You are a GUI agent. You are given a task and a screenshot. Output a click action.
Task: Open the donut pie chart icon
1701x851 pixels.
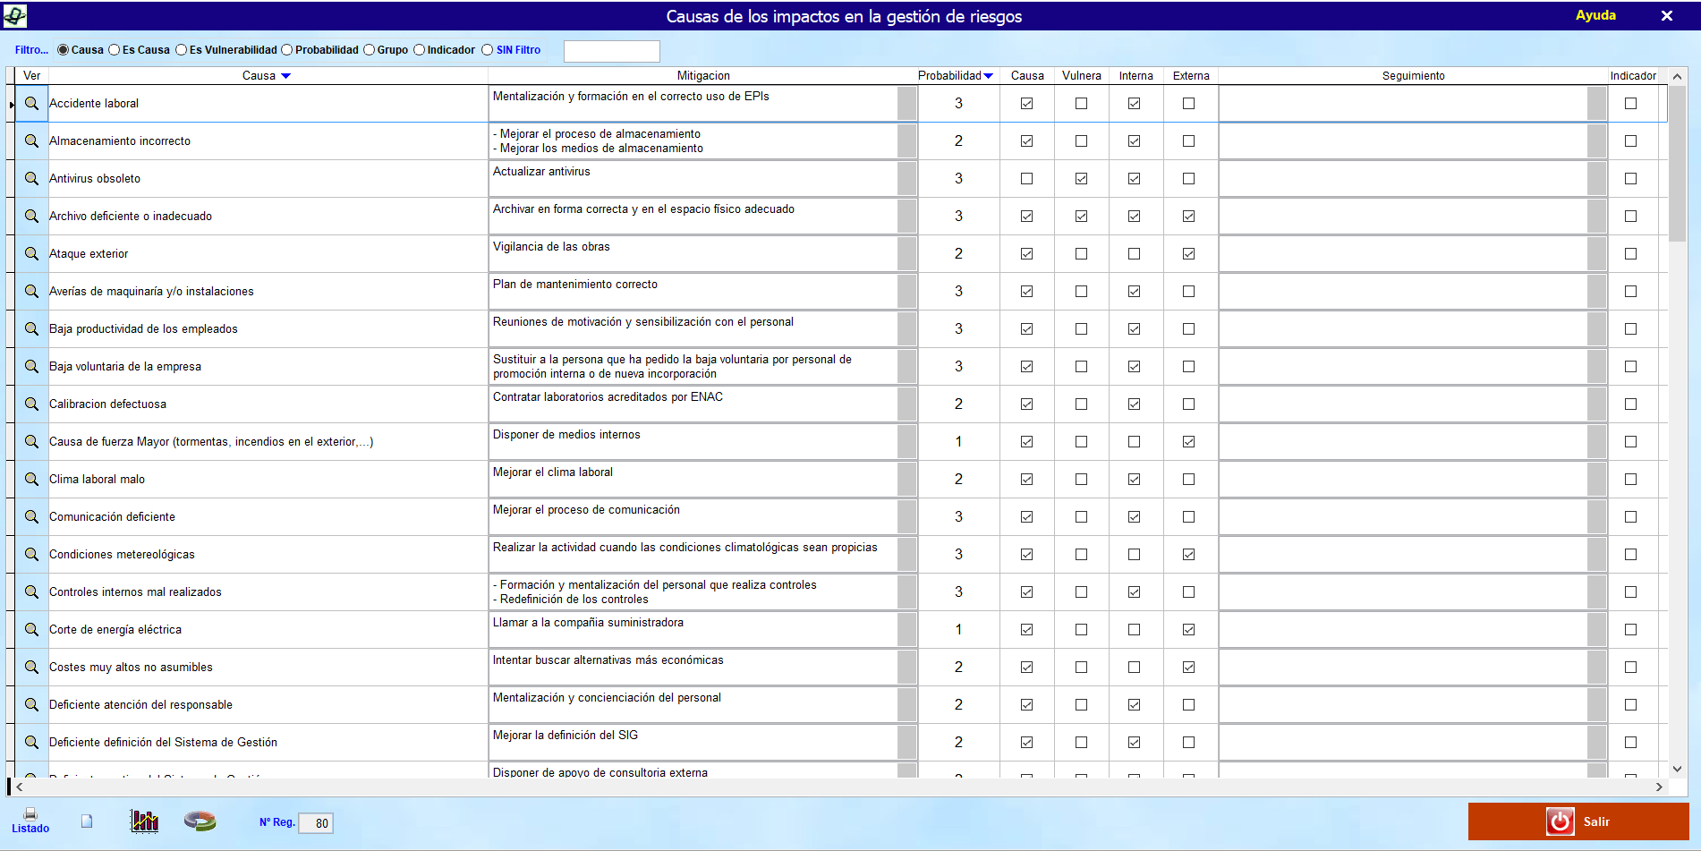[x=200, y=821]
